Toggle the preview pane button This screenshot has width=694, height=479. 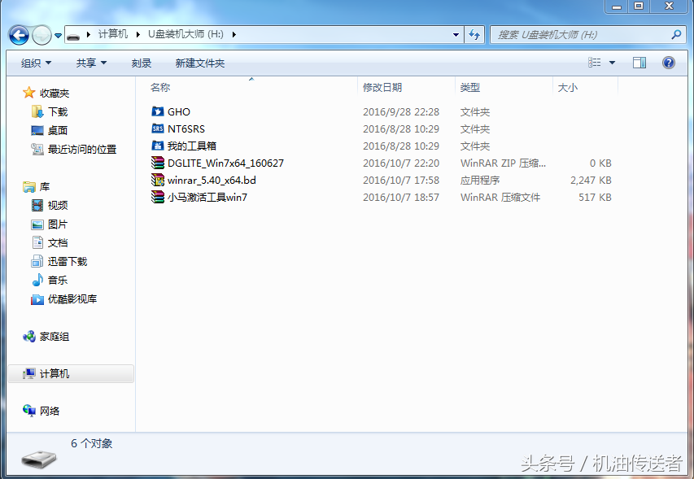coord(639,63)
